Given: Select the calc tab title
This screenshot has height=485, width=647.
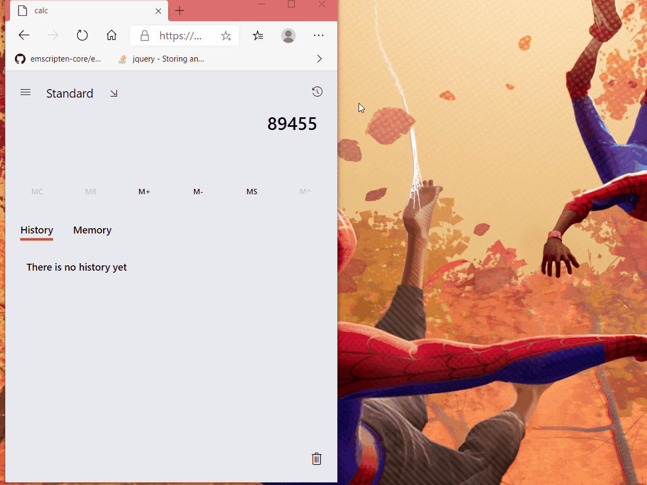Looking at the screenshot, I should [41, 11].
